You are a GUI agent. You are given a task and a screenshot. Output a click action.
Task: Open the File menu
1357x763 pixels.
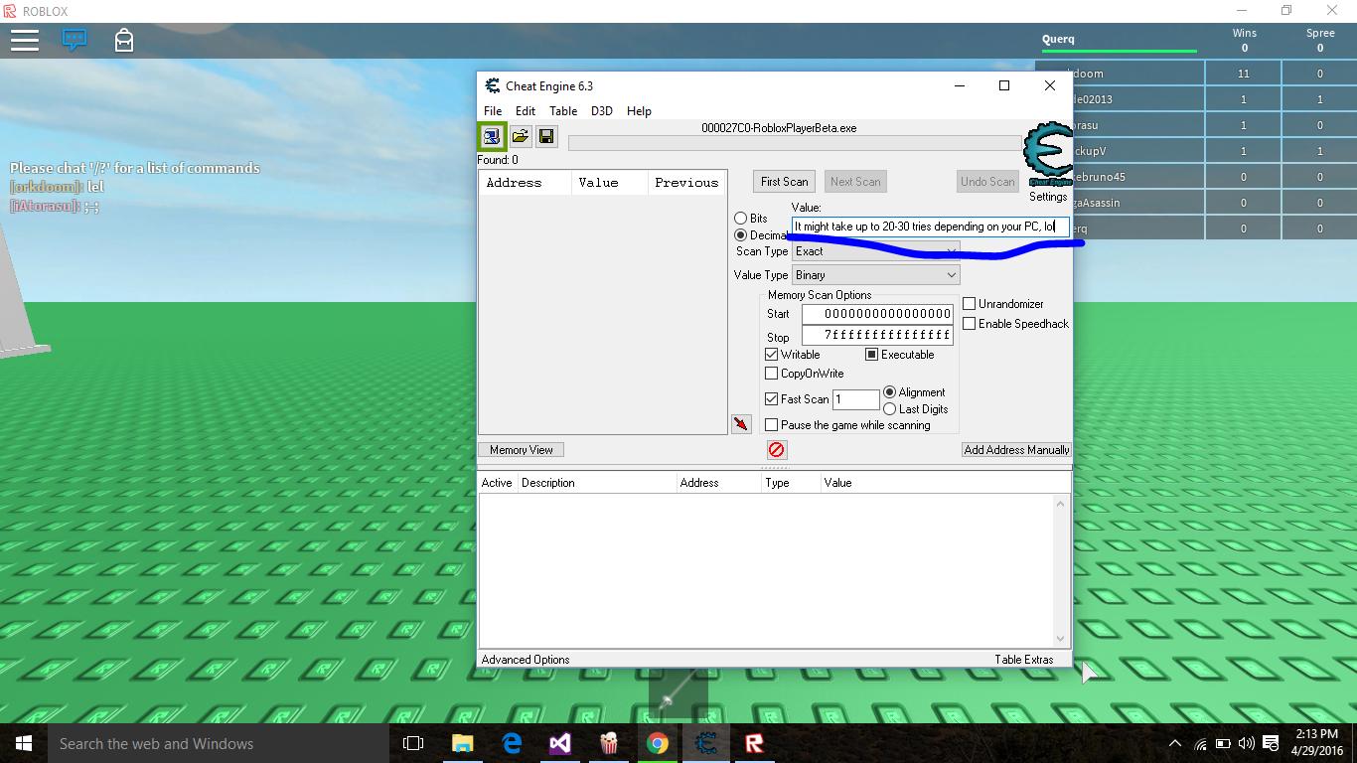[493, 111]
